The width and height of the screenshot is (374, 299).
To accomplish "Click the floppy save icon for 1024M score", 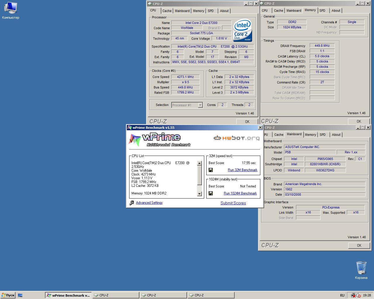I will 211,193.
